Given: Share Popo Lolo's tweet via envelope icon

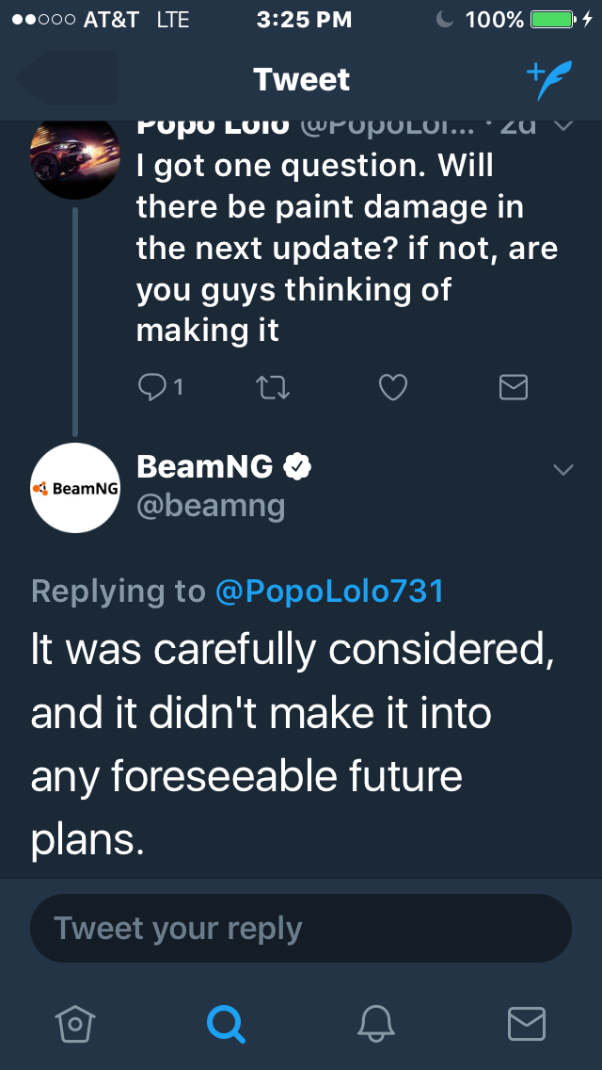Looking at the screenshot, I should 514,387.
